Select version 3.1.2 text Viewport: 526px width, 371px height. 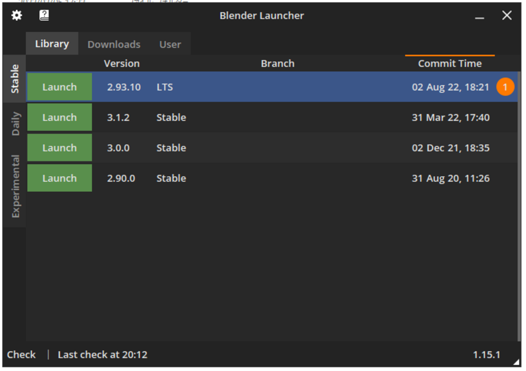tap(118, 117)
